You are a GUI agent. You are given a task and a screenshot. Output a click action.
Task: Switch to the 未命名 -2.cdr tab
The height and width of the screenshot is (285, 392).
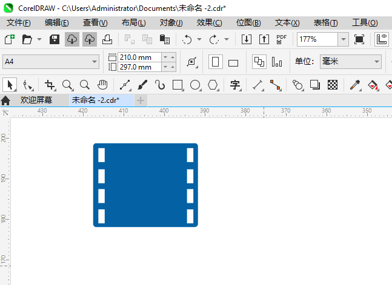[x=101, y=100]
